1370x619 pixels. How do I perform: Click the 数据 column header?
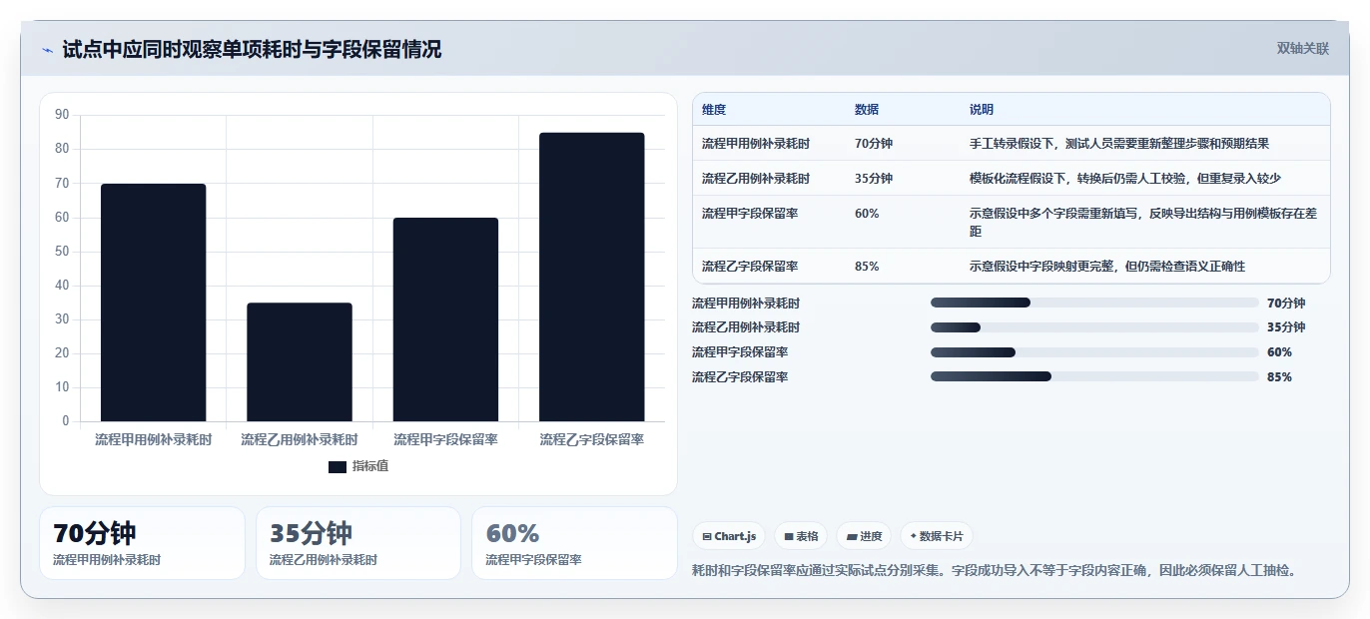pyautogui.click(x=867, y=110)
